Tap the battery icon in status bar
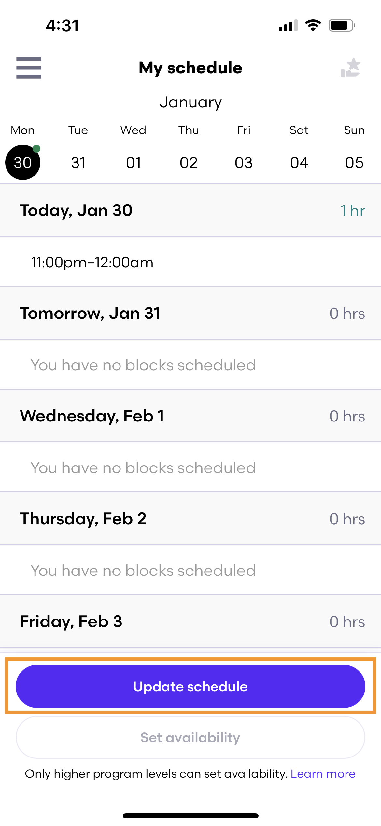The image size is (381, 826). tap(342, 25)
